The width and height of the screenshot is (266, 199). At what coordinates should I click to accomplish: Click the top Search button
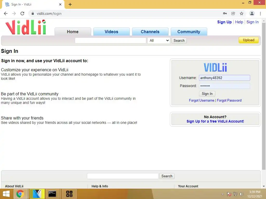179,40
